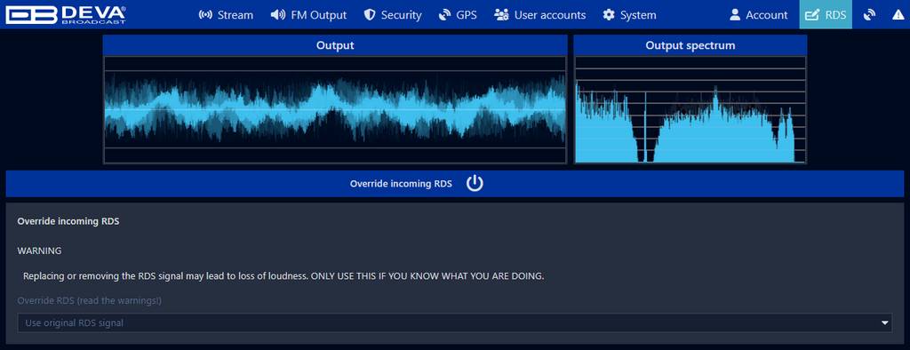Click the Output spectrum panel header
The width and height of the screenshot is (910, 350).
(x=690, y=45)
